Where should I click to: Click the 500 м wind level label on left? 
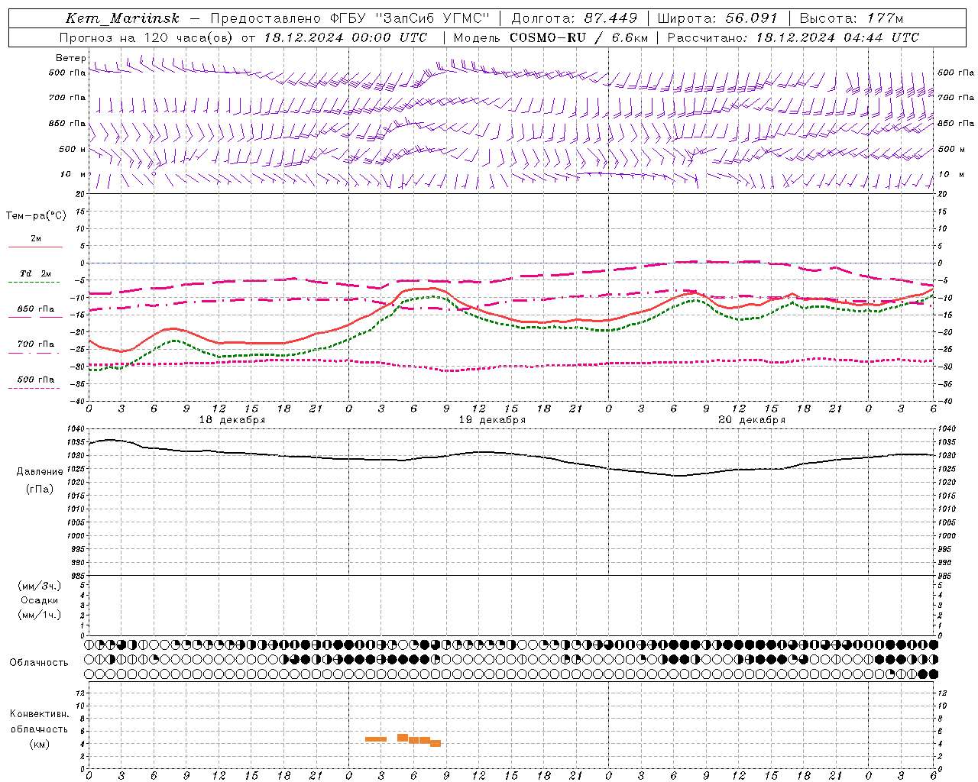pyautogui.click(x=72, y=149)
